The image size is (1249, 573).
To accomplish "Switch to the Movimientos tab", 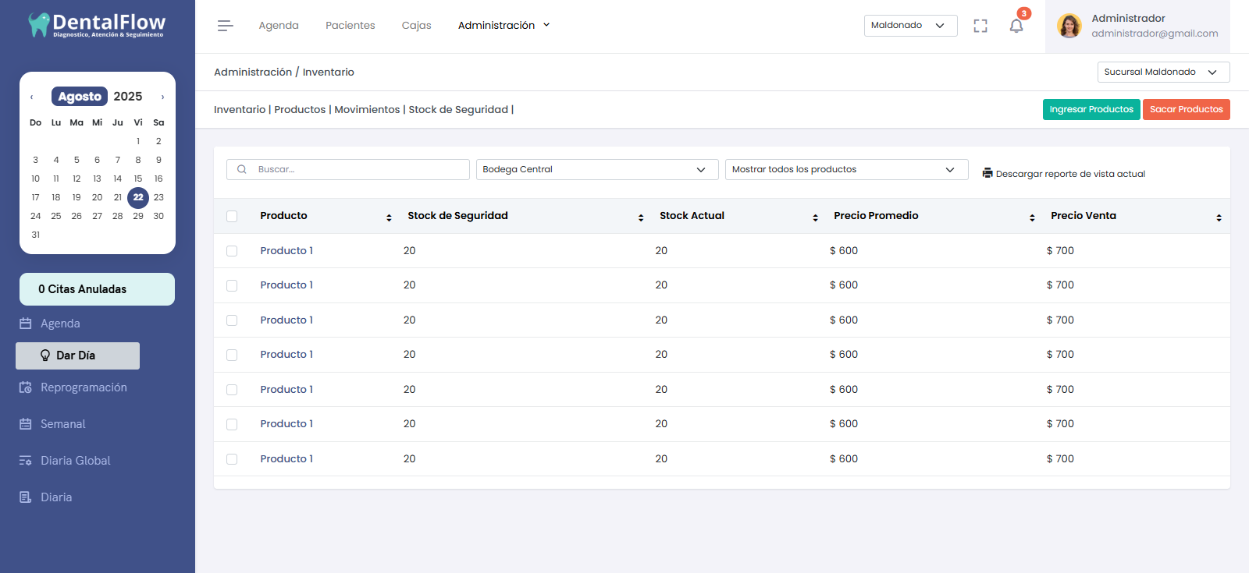I will click(x=367, y=110).
